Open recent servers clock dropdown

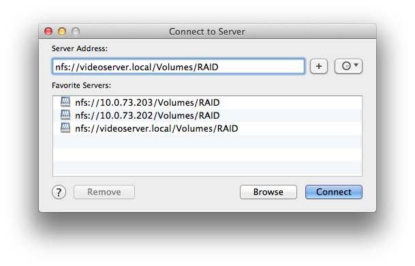coord(348,66)
